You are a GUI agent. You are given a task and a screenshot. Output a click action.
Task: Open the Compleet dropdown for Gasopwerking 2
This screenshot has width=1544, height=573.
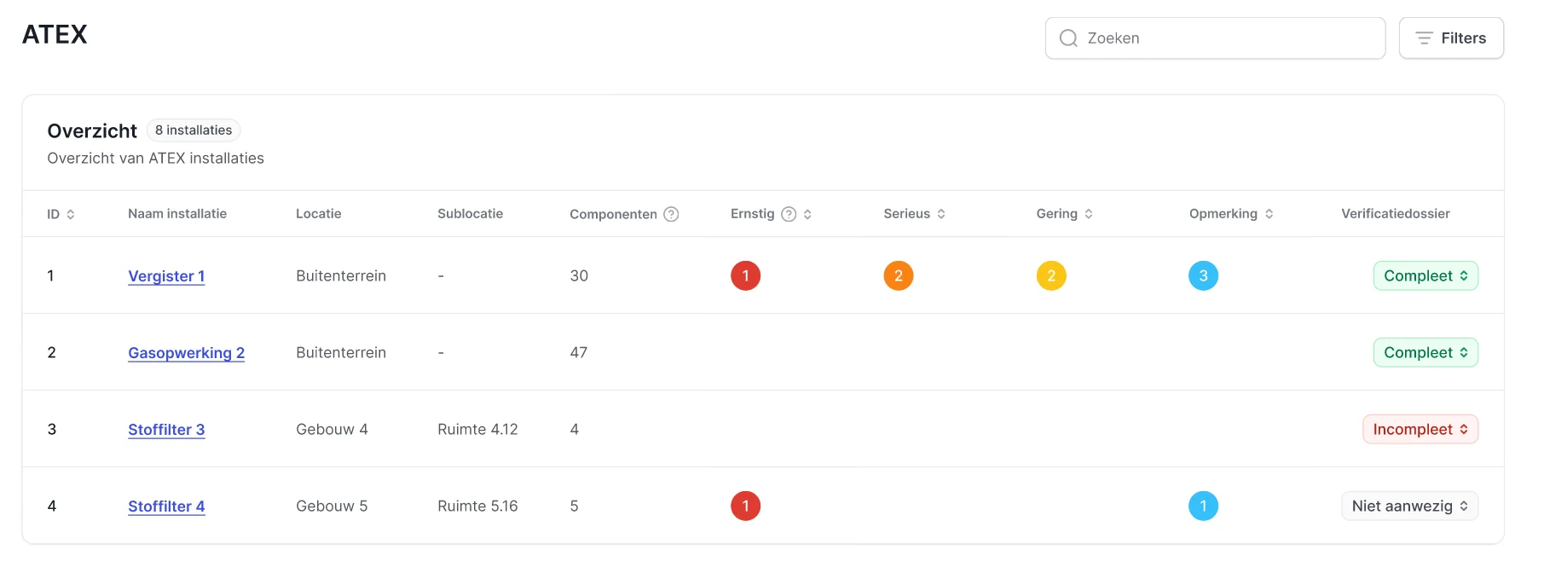pyautogui.click(x=1425, y=352)
